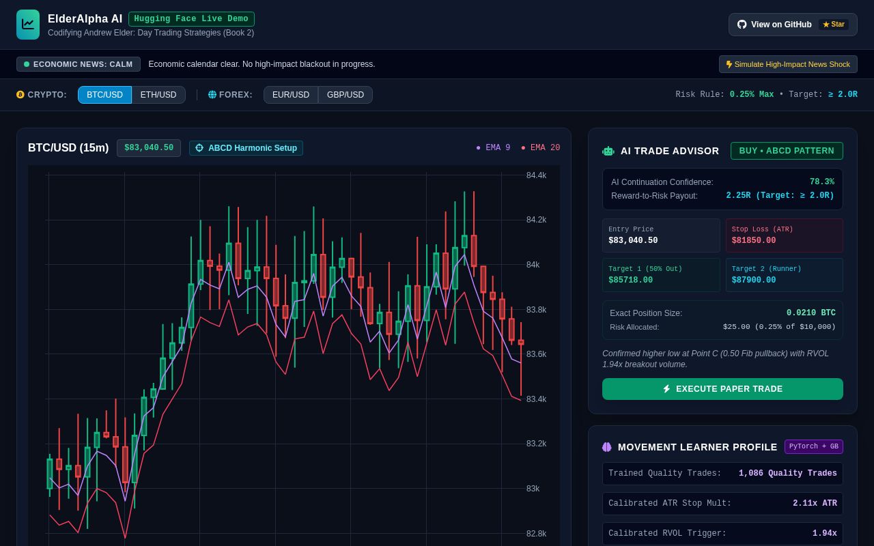This screenshot has height=546, width=874.
Task: Switch to the EUR/USD forex pair
Action: (x=291, y=95)
